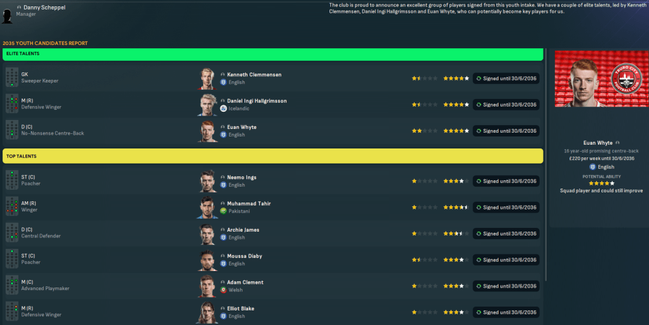Click Neemo Ings' signed status refresh icon
649x325 pixels.
(x=479, y=181)
